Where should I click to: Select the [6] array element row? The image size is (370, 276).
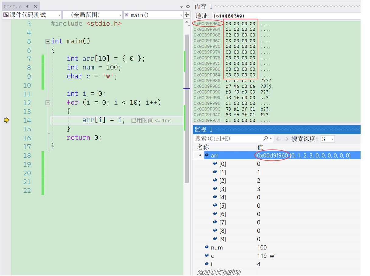point(277,214)
